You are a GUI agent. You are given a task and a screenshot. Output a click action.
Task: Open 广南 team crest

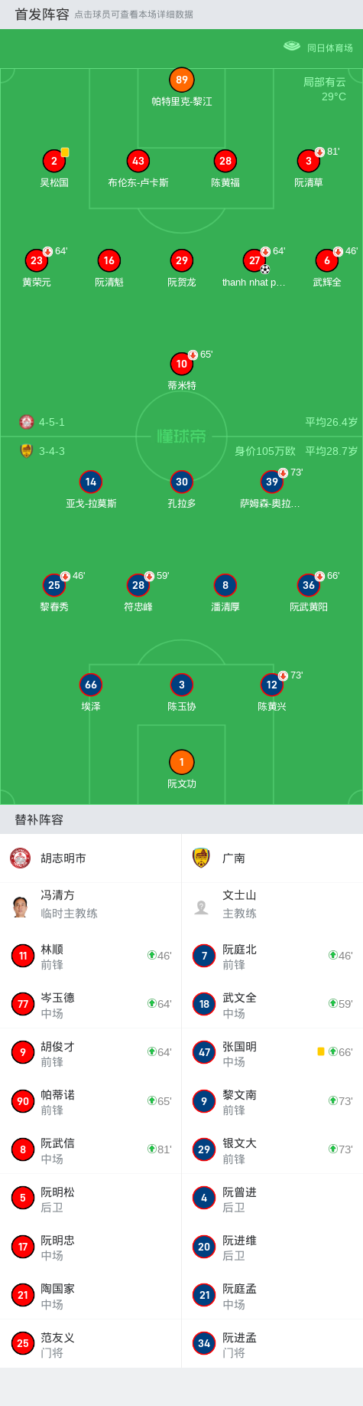[201, 858]
